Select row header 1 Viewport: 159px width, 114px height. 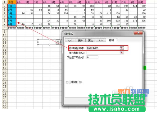4,2
